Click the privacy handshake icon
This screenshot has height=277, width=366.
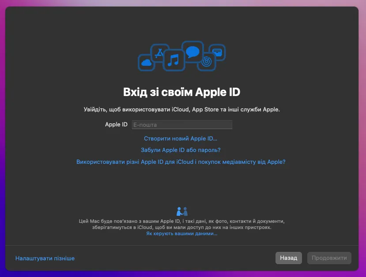coord(182,211)
